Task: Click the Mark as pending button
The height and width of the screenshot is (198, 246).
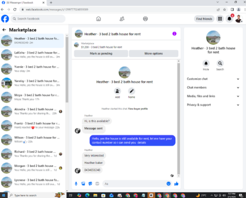Action: coord(101,54)
